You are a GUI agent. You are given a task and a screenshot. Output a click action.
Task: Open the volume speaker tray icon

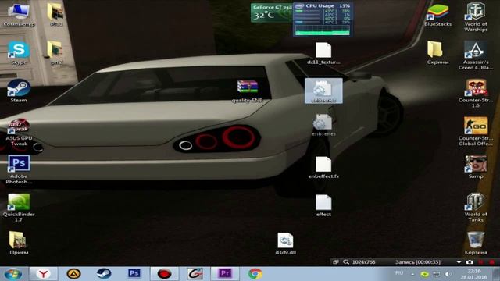click(448, 274)
